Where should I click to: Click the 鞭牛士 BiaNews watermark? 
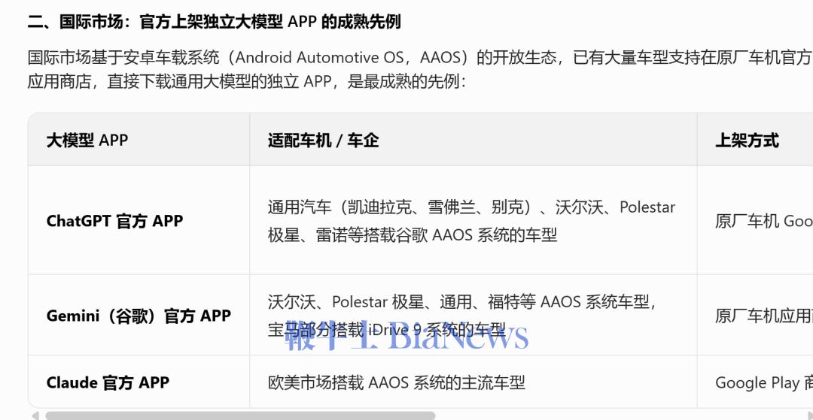(x=406, y=337)
